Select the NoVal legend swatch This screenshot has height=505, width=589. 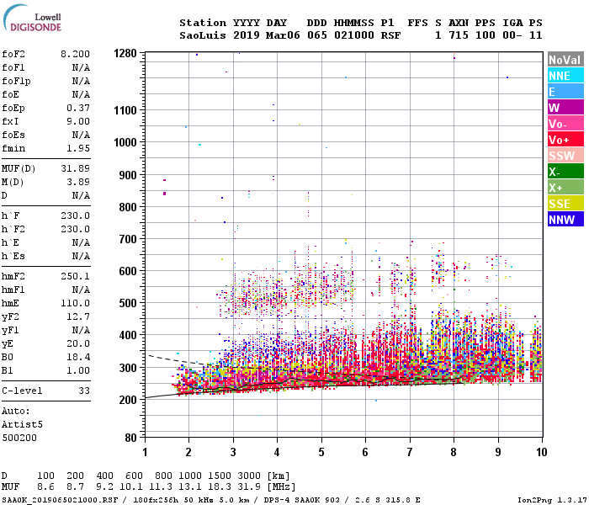pos(565,60)
